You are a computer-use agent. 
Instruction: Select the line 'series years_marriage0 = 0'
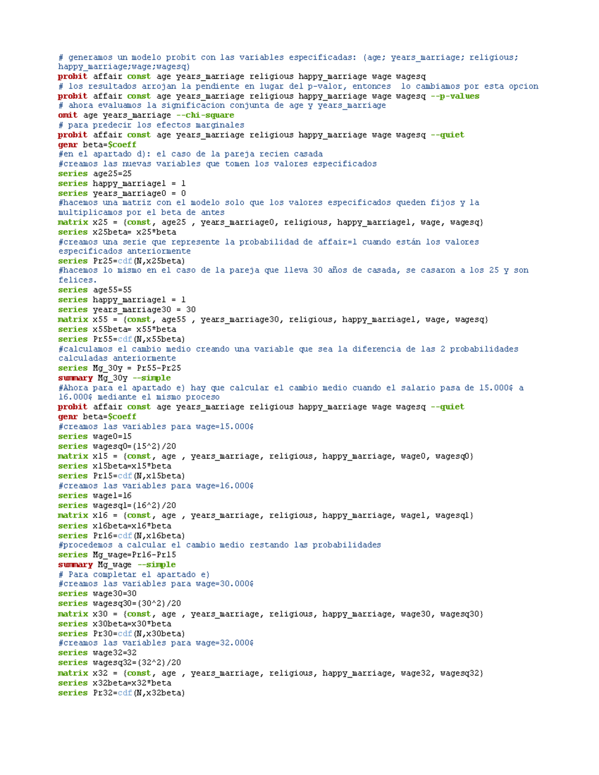tap(122, 193)
